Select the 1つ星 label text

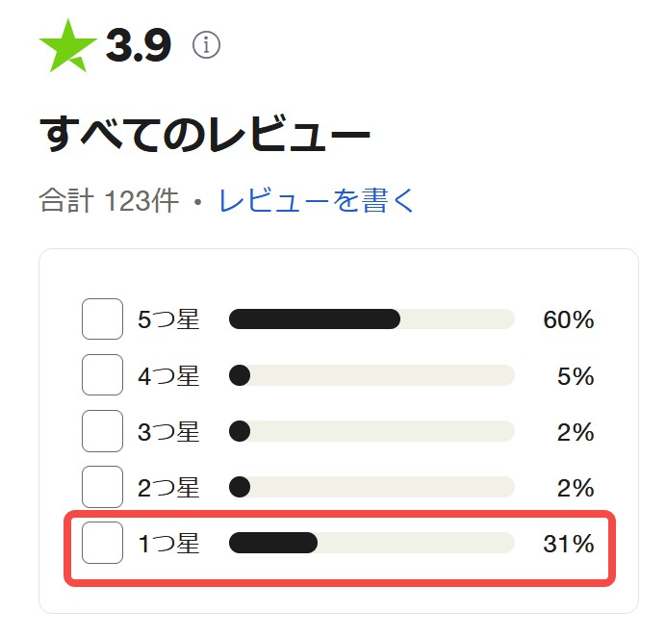pos(168,544)
